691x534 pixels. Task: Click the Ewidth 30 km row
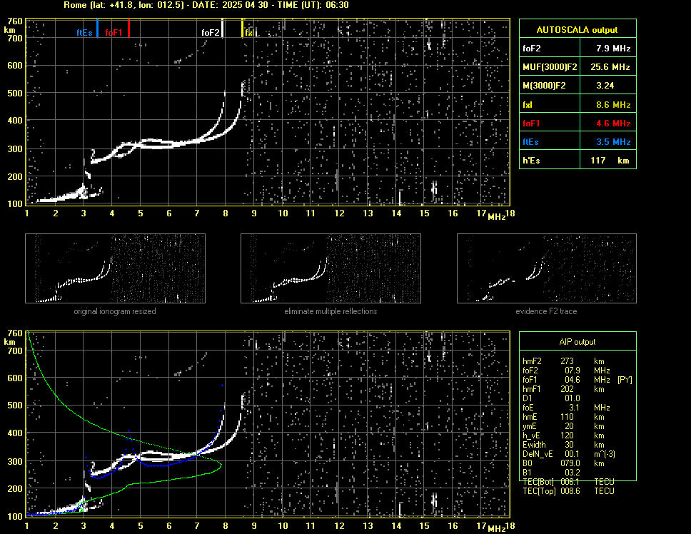(x=563, y=445)
